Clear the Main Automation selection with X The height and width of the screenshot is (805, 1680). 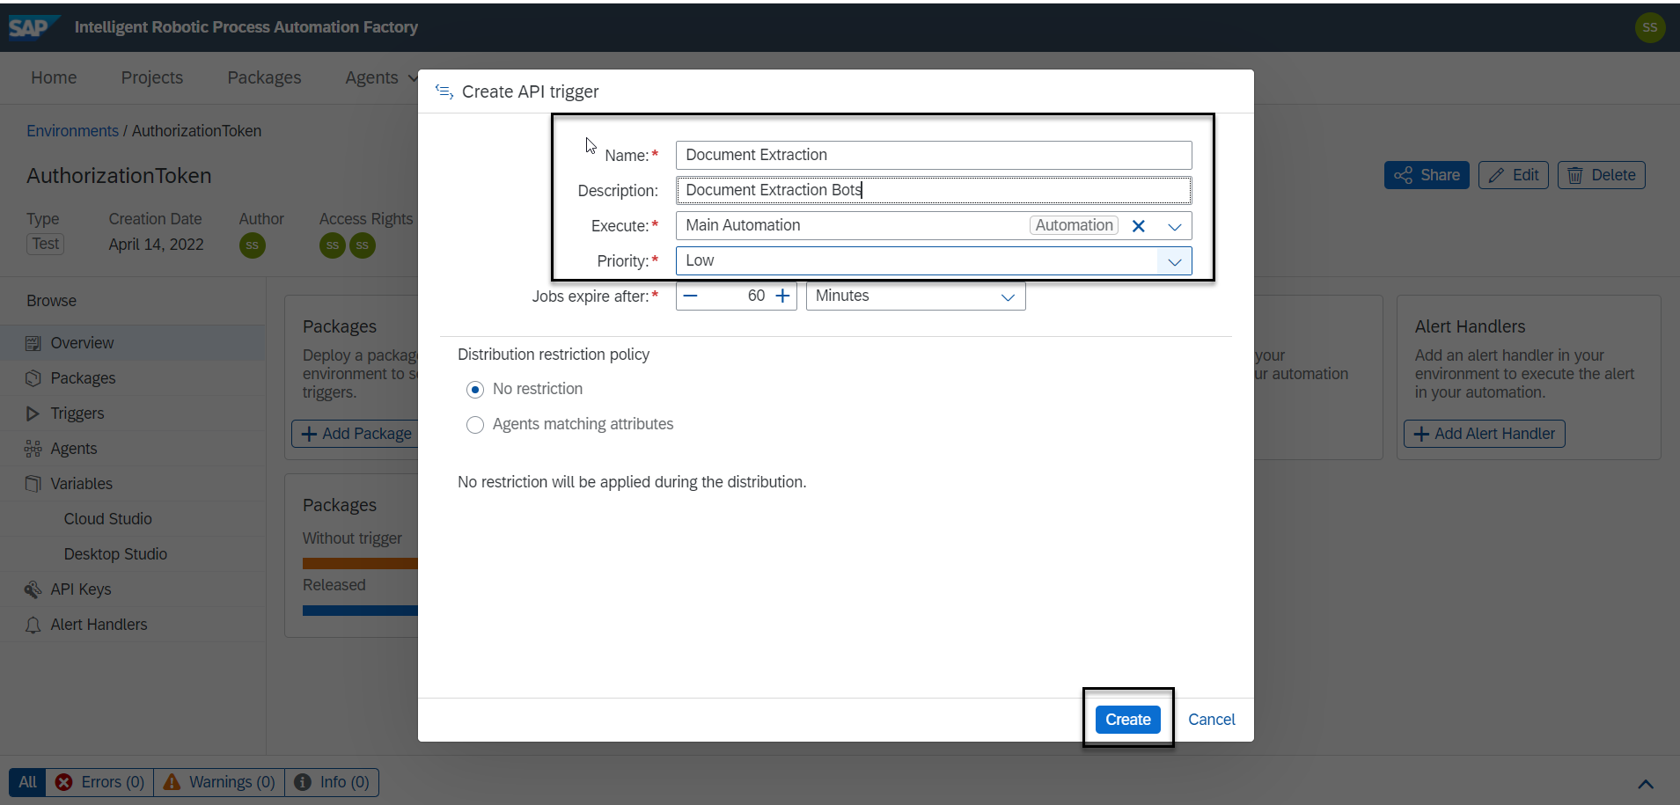1138,226
